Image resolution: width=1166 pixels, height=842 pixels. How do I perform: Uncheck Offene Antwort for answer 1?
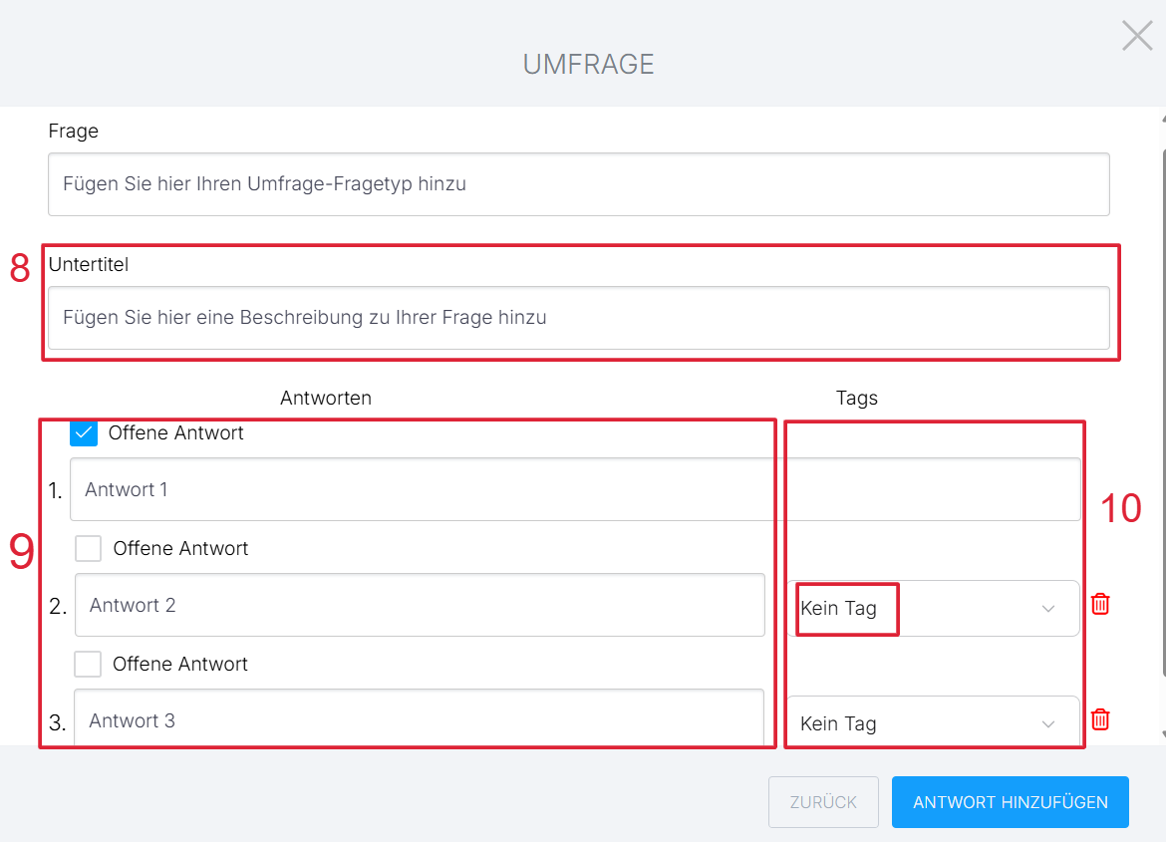pyautogui.click(x=84, y=433)
